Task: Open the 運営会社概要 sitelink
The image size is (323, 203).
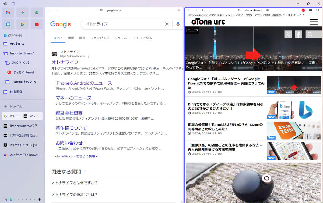Action: [69, 113]
